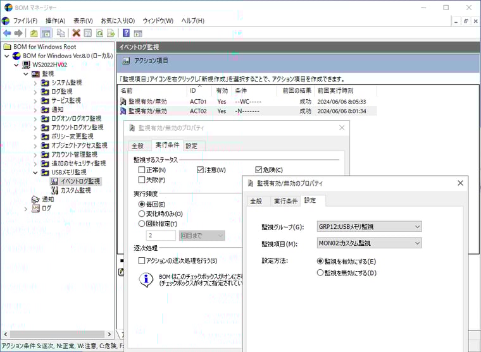Expand the システム監視 node
The height and width of the screenshot is (352, 481).
pyautogui.click(x=35, y=83)
